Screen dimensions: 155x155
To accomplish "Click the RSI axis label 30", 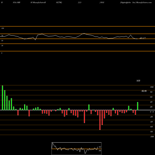I will coord(2,46).
